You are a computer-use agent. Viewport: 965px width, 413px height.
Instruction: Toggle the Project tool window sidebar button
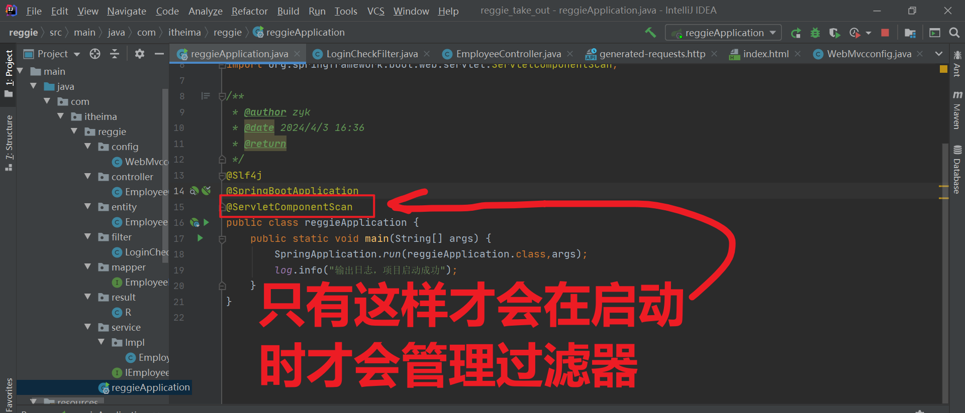(x=9, y=74)
